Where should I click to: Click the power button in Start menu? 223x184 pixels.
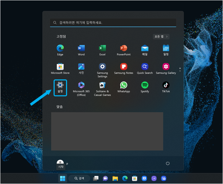pyautogui.click(x=168, y=163)
